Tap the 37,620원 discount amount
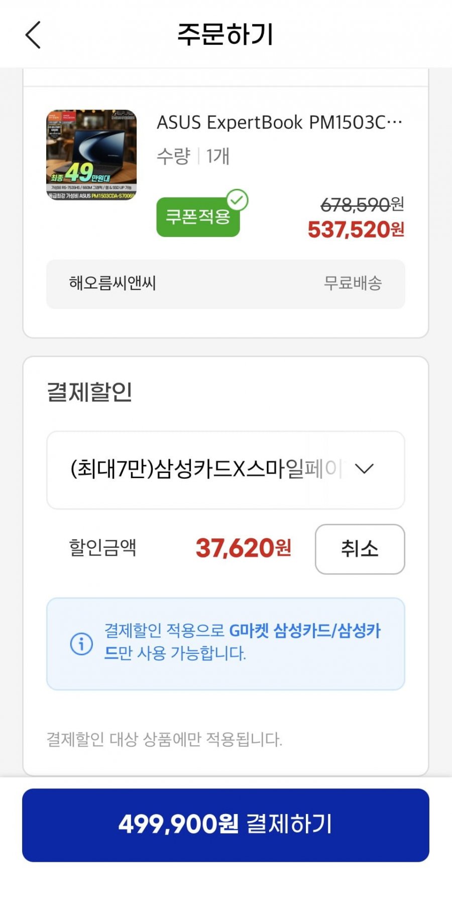This screenshot has width=452, height=912. (x=243, y=548)
